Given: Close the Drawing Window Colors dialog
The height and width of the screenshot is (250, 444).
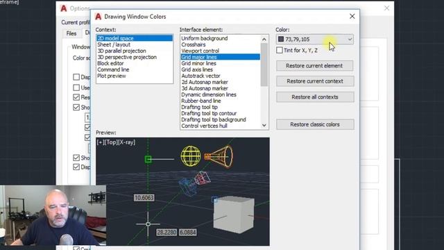Looking at the screenshot, I should point(352,17).
